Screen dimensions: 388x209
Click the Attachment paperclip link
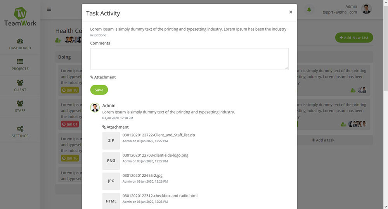103,77
